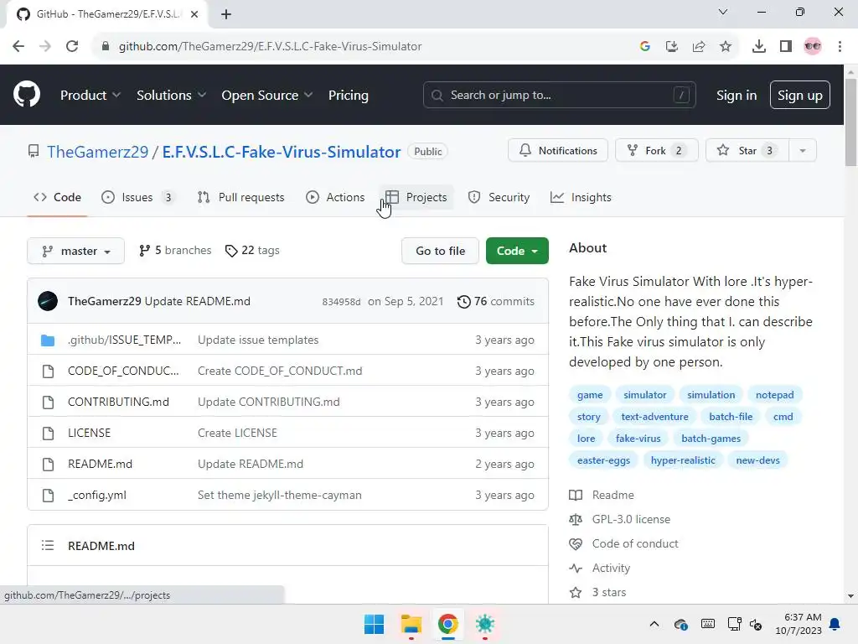Toggle the browser side panel icon

785,46
